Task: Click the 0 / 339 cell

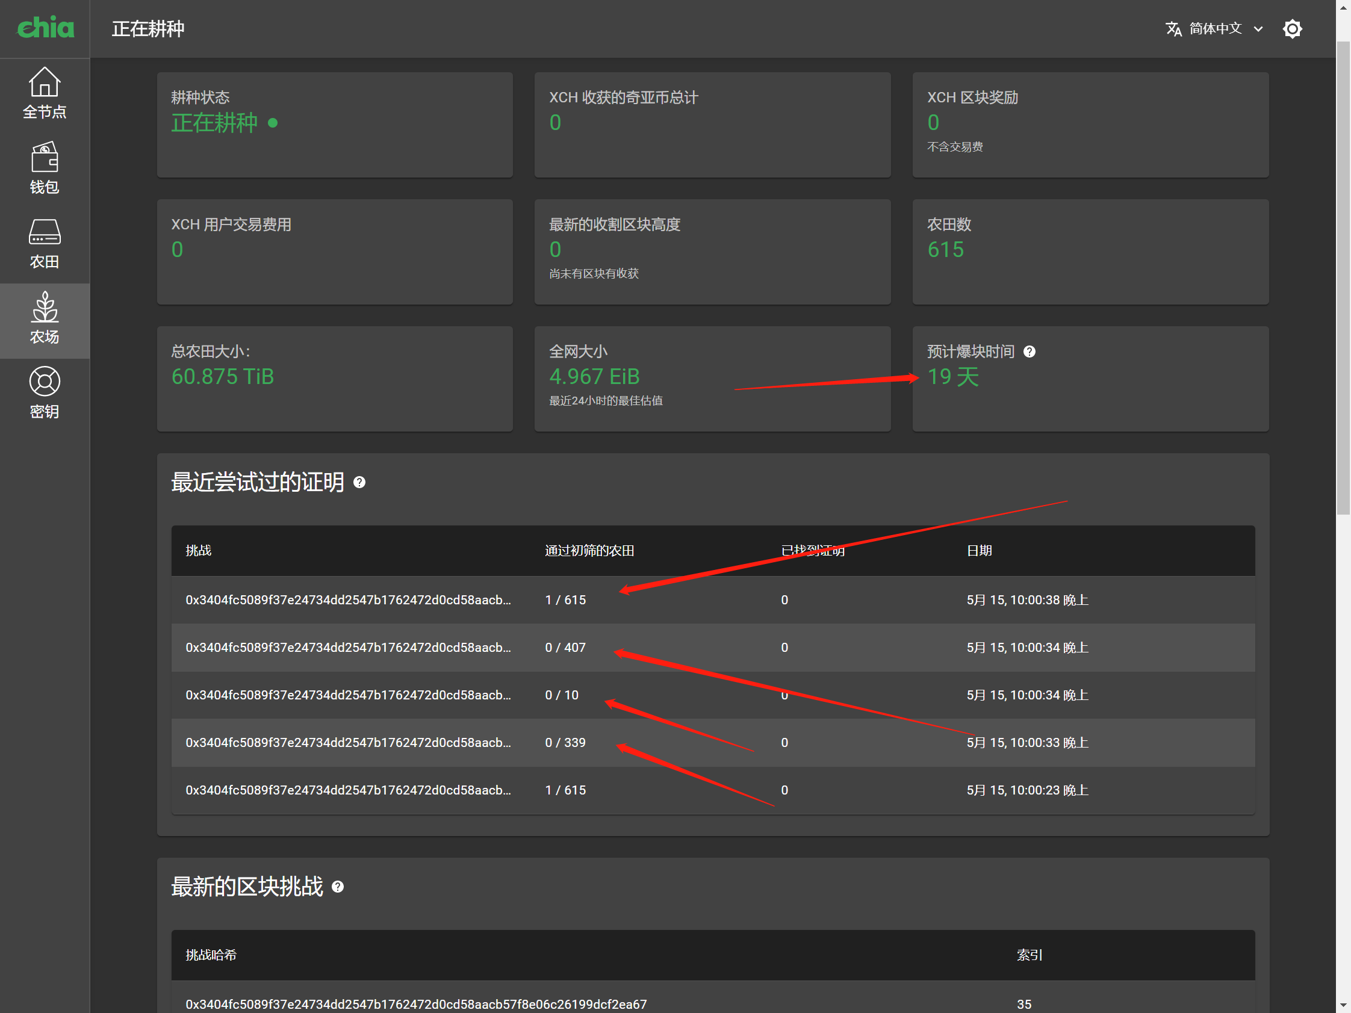Action: [565, 743]
